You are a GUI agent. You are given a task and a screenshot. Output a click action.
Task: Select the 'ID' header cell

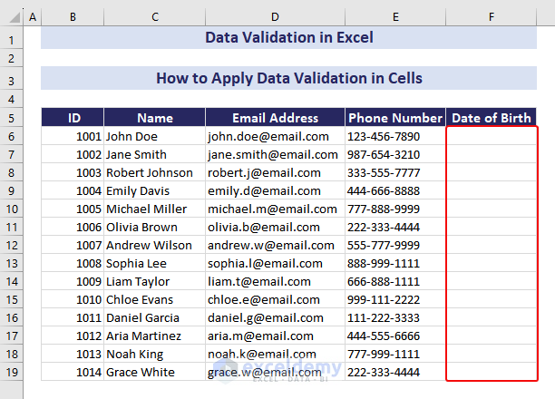tap(73, 118)
